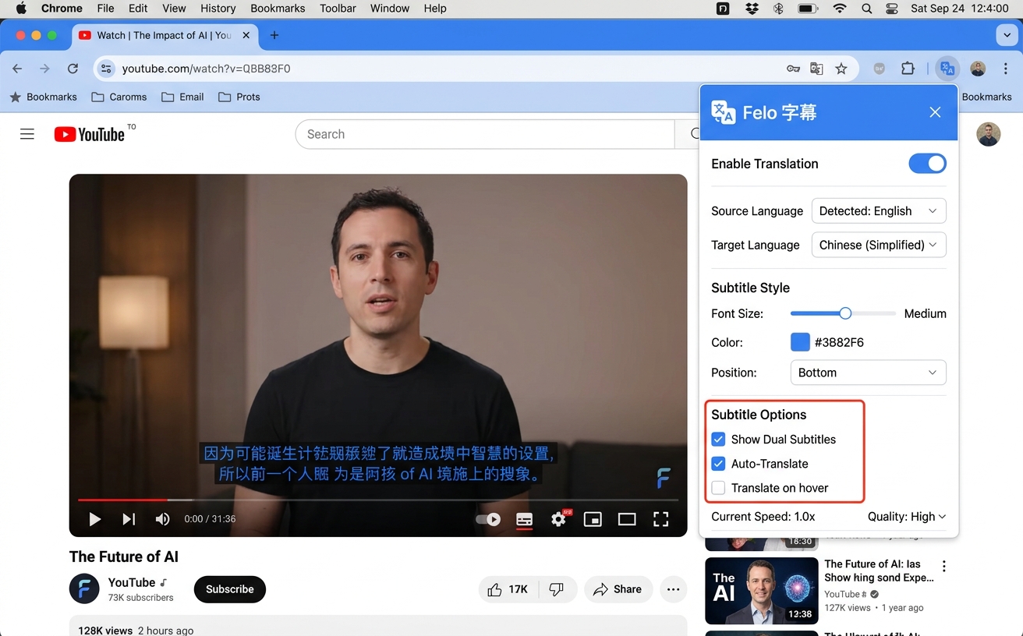1023x636 pixels.
Task: Open the Bookmarks menu in the menu bar
Action: tap(277, 9)
